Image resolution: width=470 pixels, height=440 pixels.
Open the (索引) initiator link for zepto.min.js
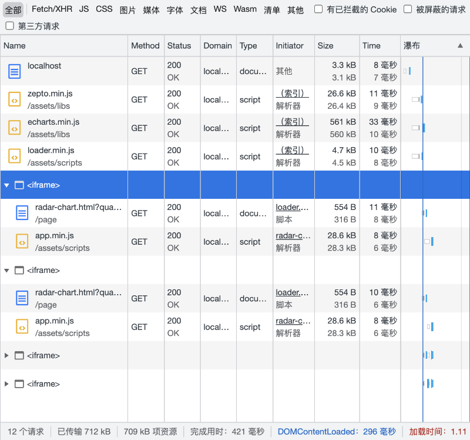pos(292,94)
